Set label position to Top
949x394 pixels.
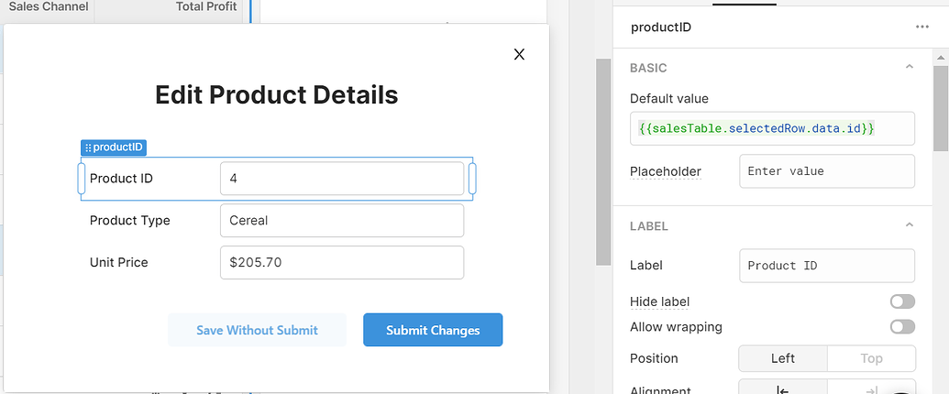pyautogui.click(x=871, y=358)
